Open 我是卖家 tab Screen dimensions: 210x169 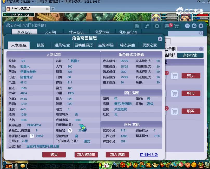tap(102, 32)
